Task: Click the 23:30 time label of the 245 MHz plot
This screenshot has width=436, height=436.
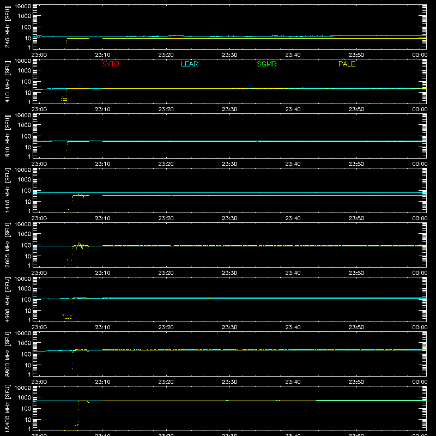Action: click(x=229, y=55)
